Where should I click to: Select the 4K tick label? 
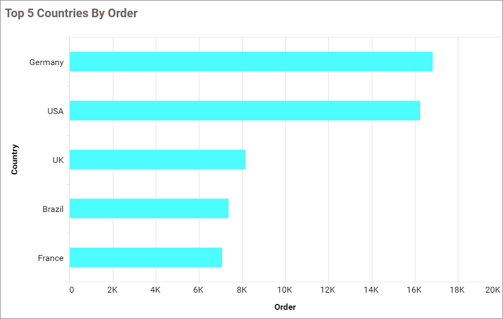coord(155,290)
